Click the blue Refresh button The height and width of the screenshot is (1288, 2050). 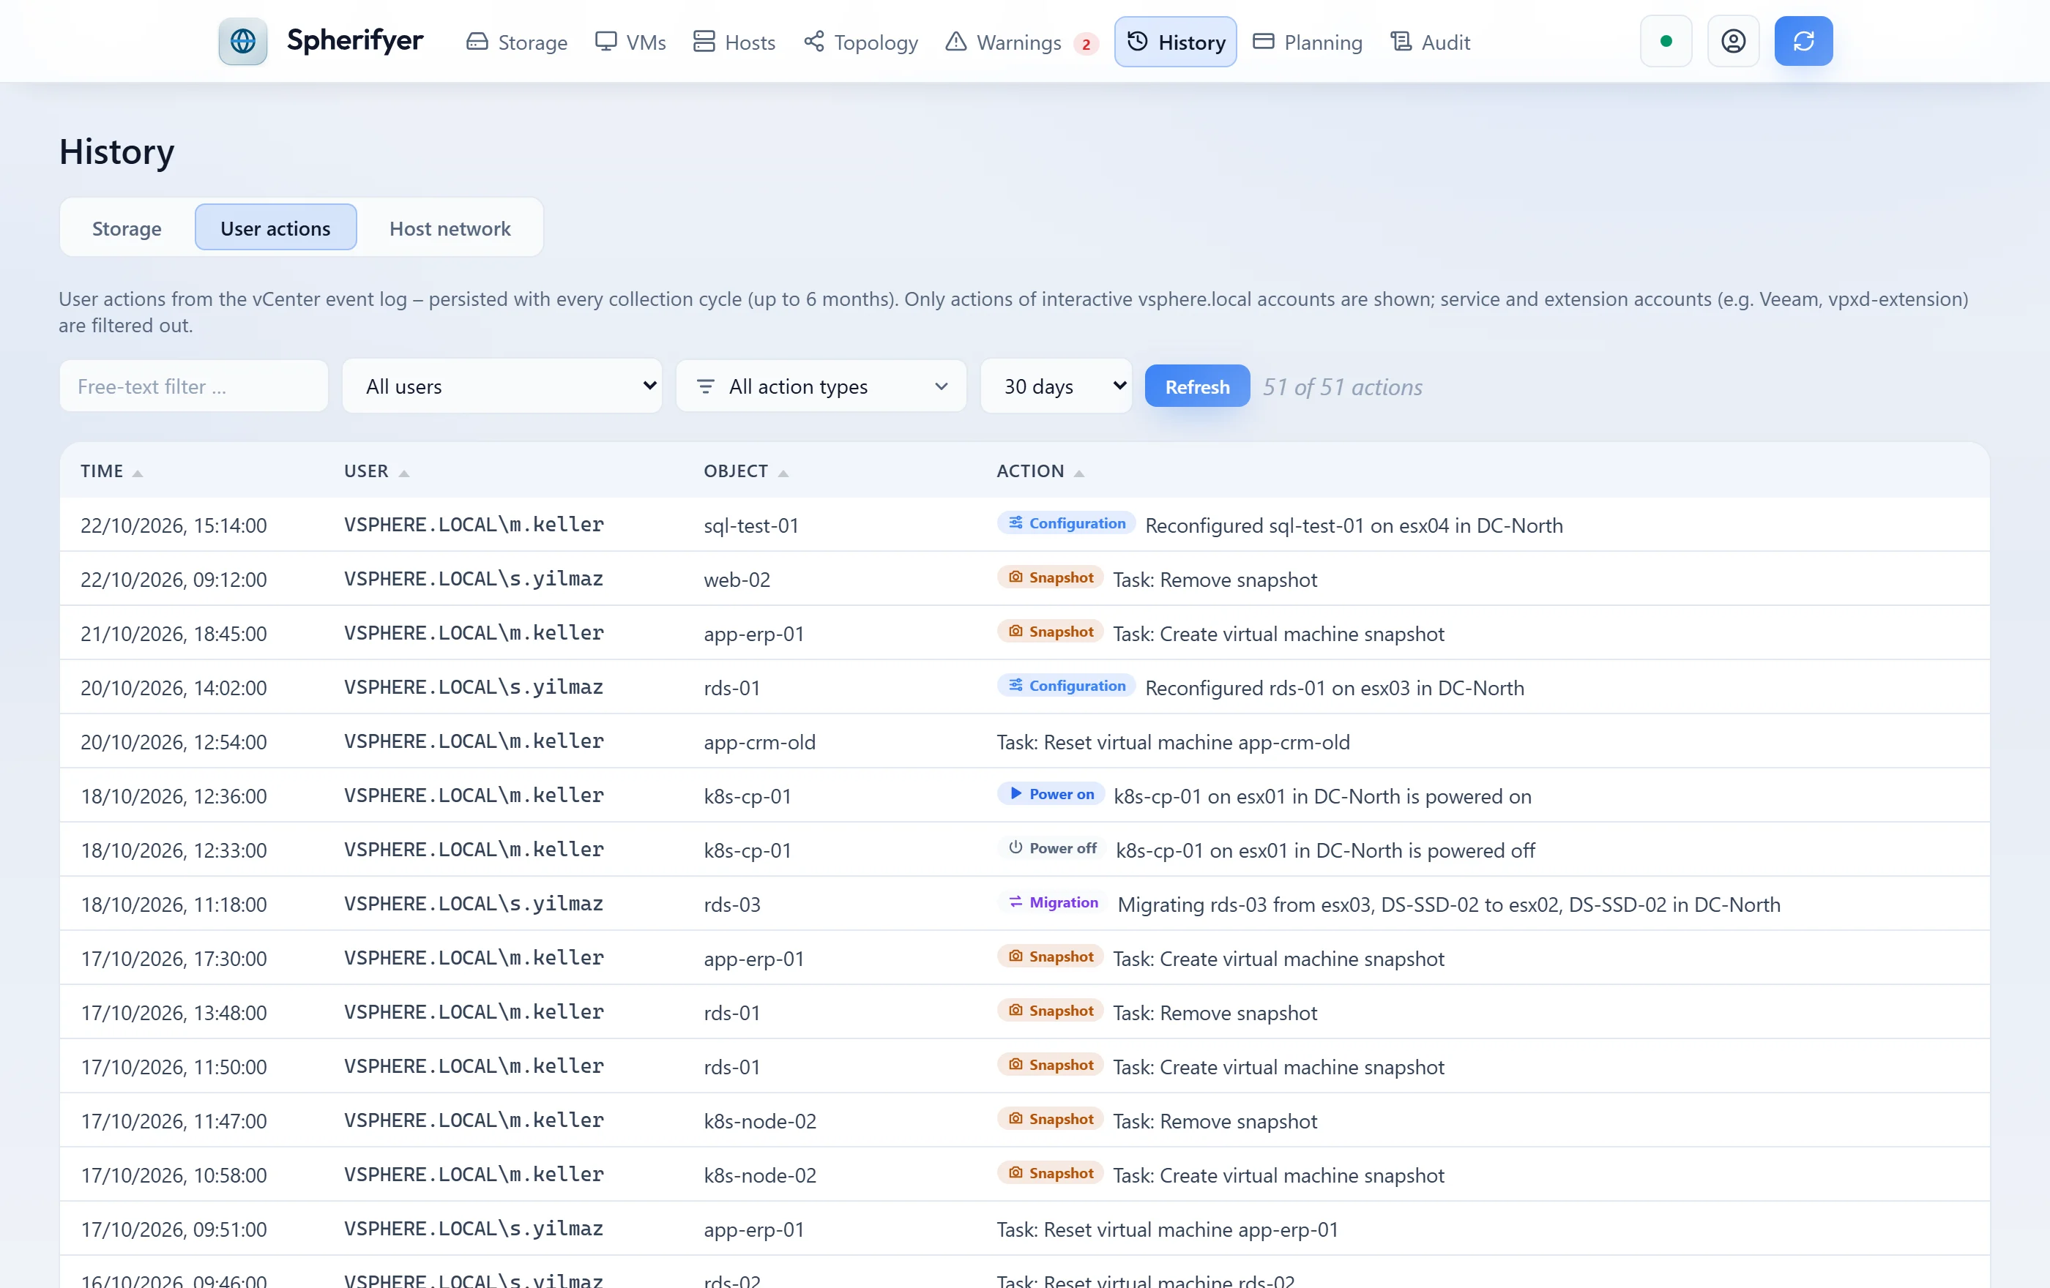1196,386
